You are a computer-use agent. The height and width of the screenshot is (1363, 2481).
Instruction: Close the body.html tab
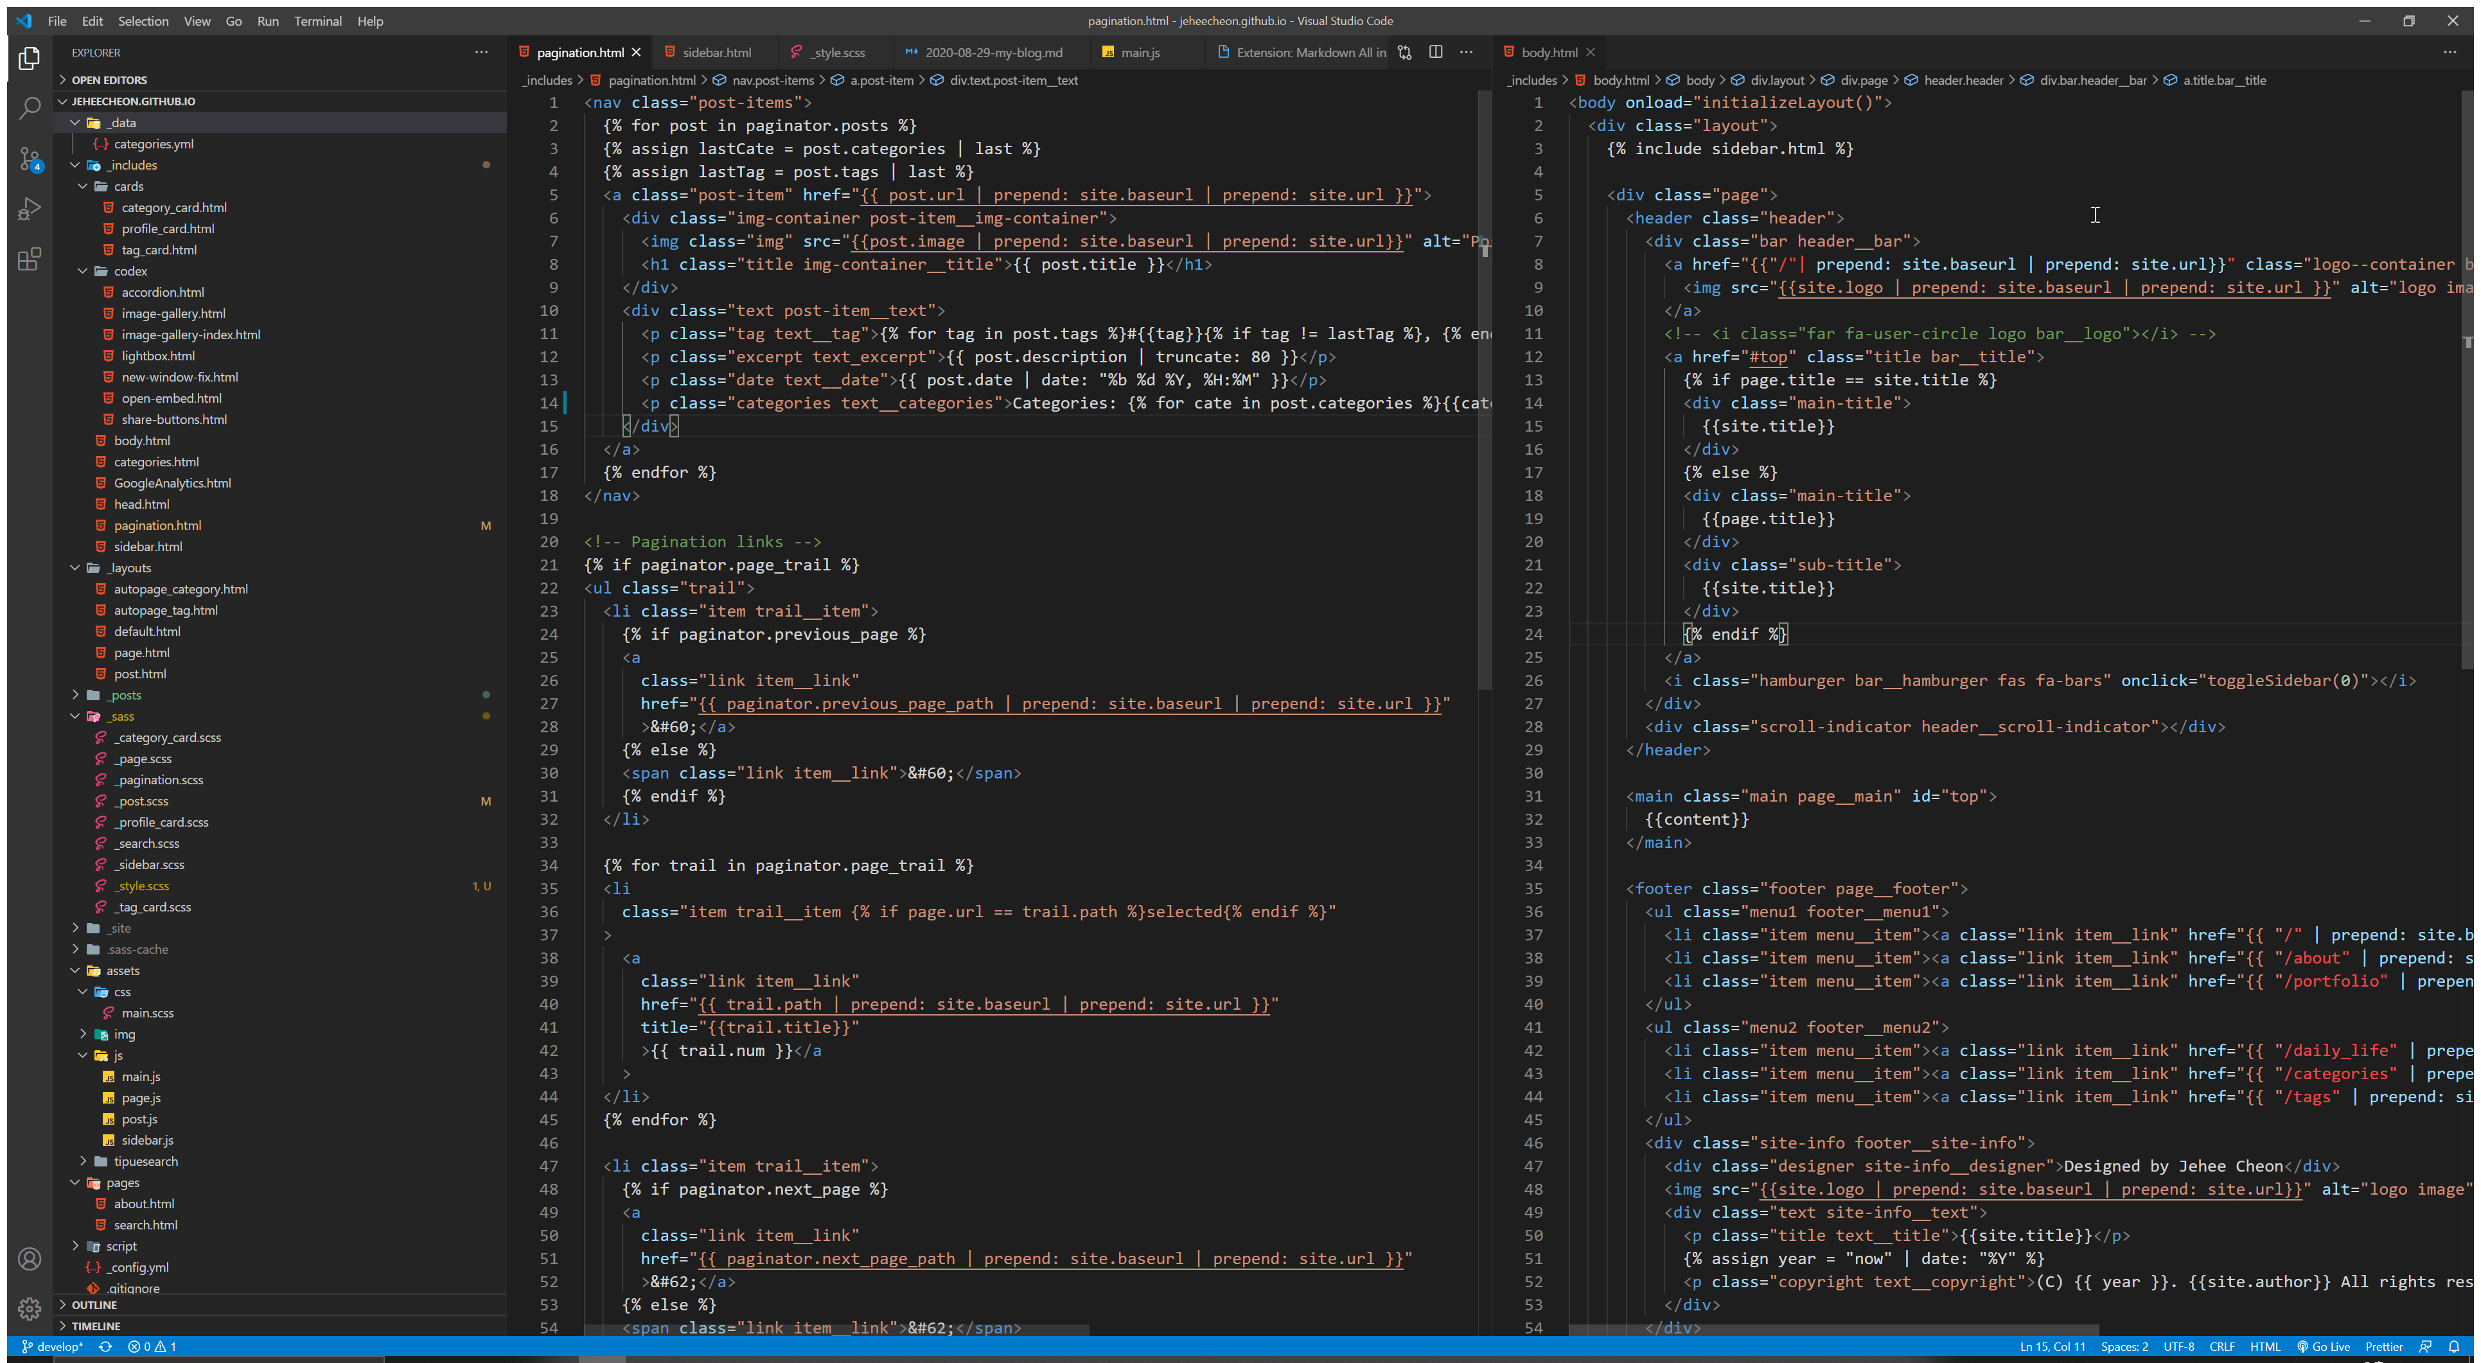(1590, 52)
